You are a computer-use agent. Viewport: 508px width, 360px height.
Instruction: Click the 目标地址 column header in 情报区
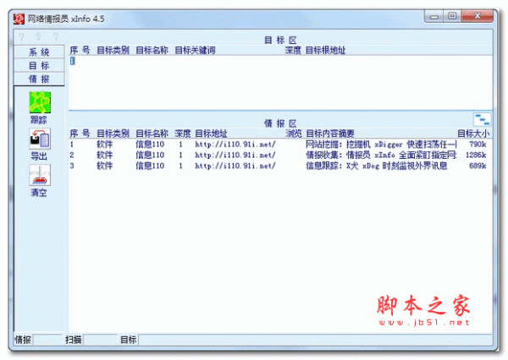[211, 134]
